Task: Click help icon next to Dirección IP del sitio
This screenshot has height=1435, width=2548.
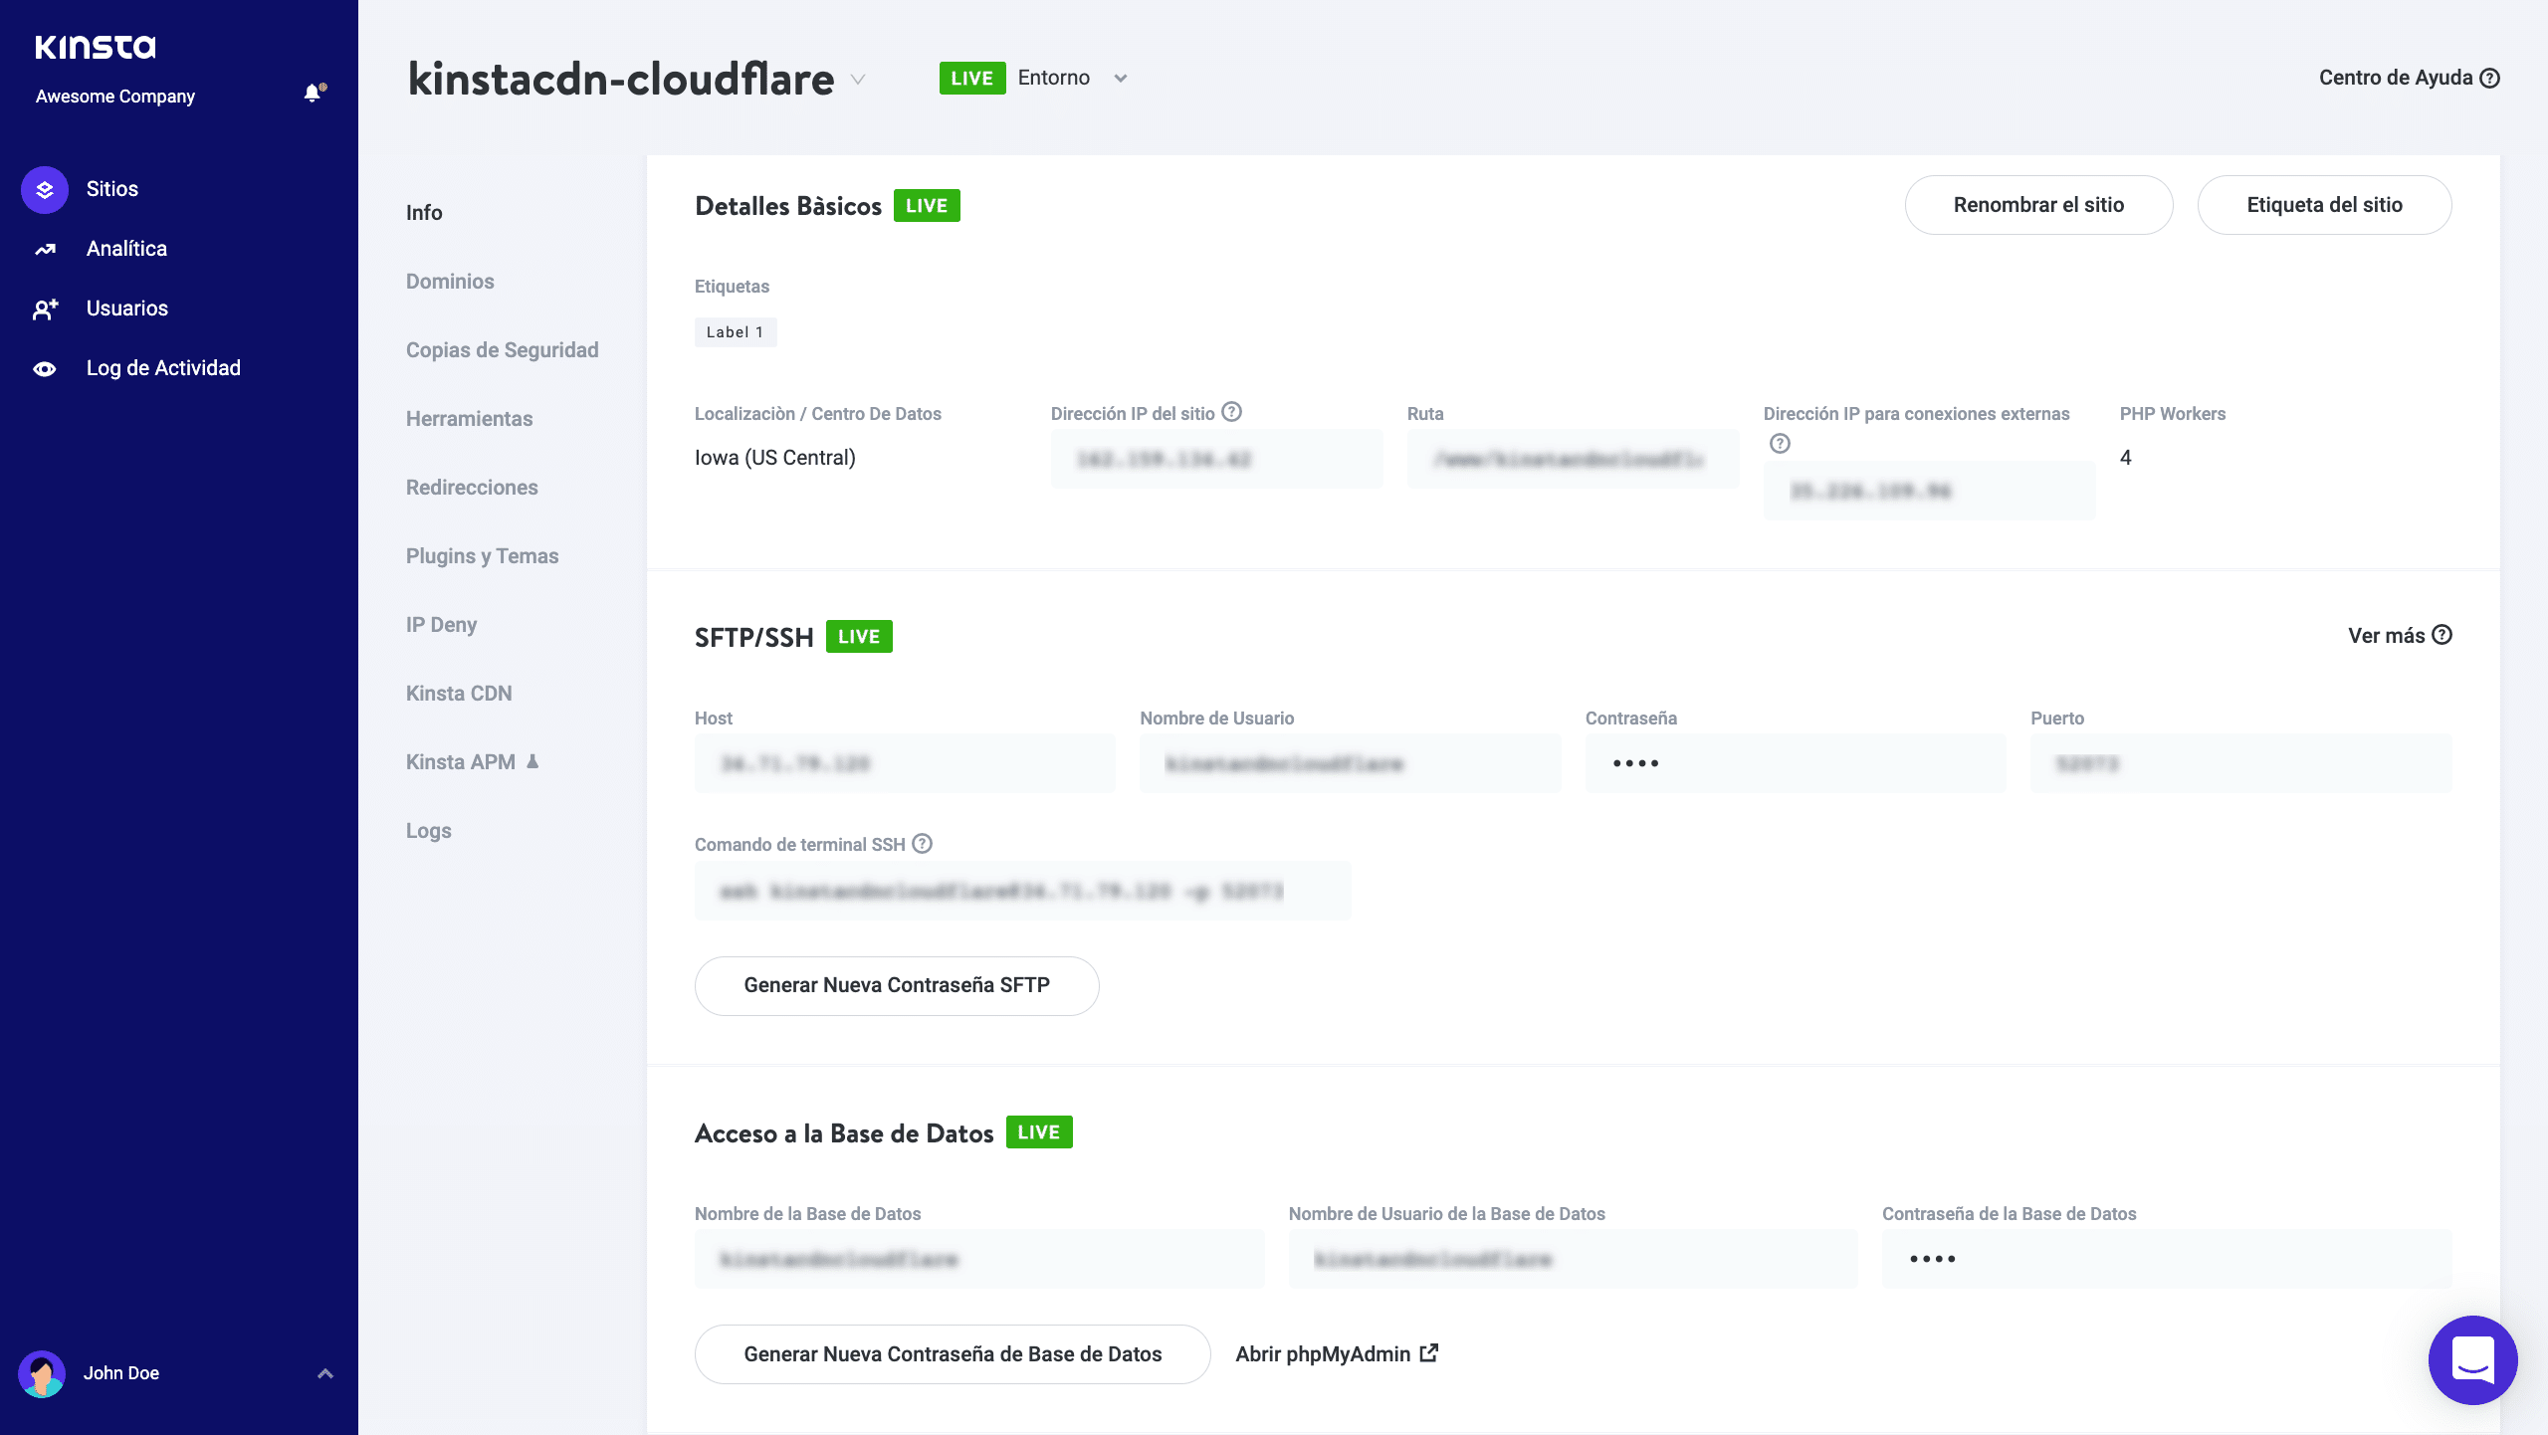Action: pos(1231,412)
